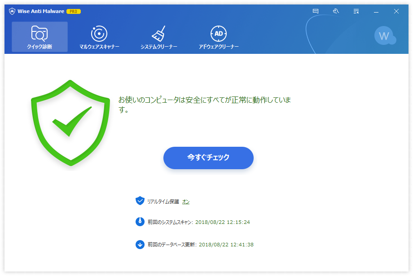Click database update time 2018/08/22 12:41:38
This screenshot has height=276, width=413.
(226, 245)
